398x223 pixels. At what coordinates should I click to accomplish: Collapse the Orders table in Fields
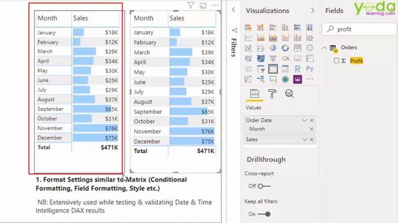point(325,48)
